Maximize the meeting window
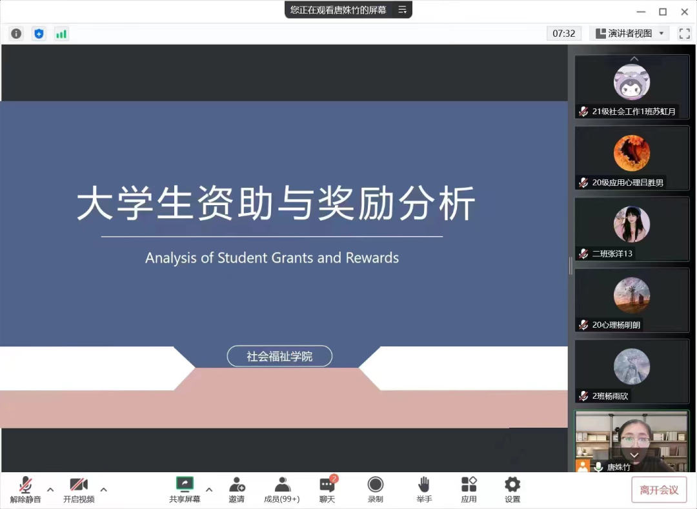 pos(663,12)
